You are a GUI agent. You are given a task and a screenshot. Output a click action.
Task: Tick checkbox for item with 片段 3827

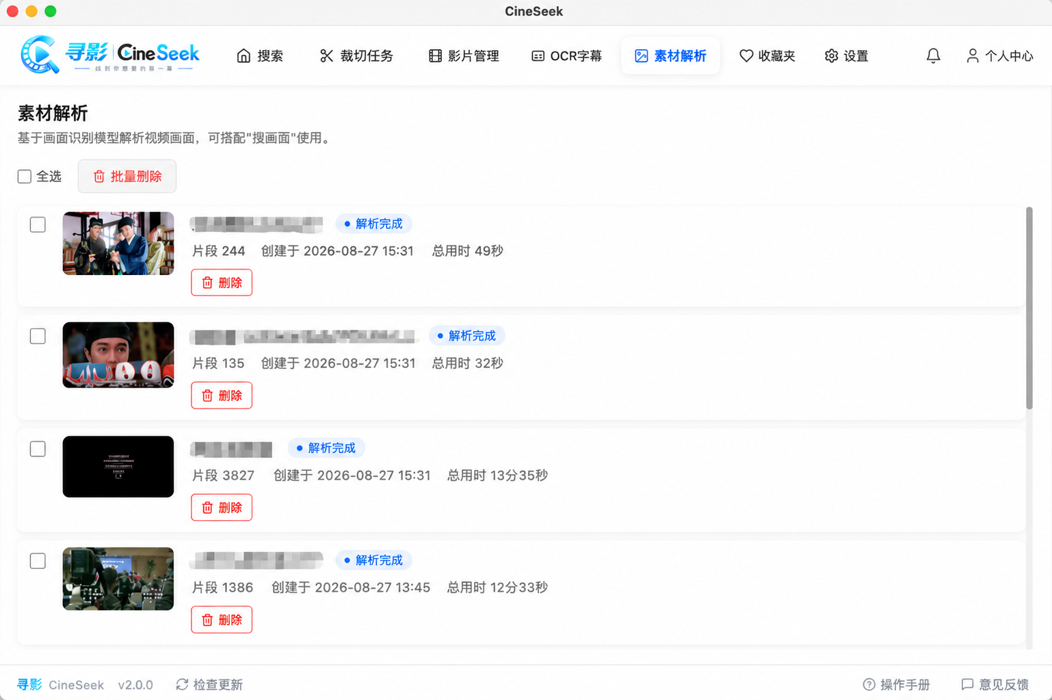click(38, 449)
